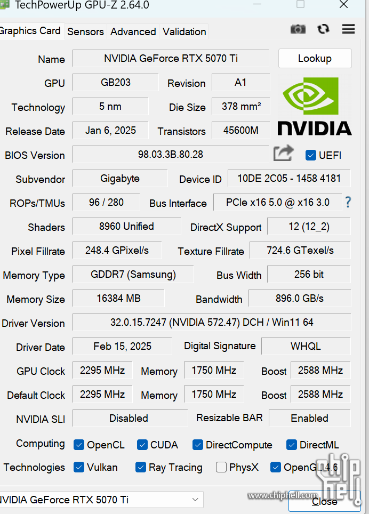Viewport: 369px width, 514px height.
Task: Open the Validation tab
Action: click(184, 31)
